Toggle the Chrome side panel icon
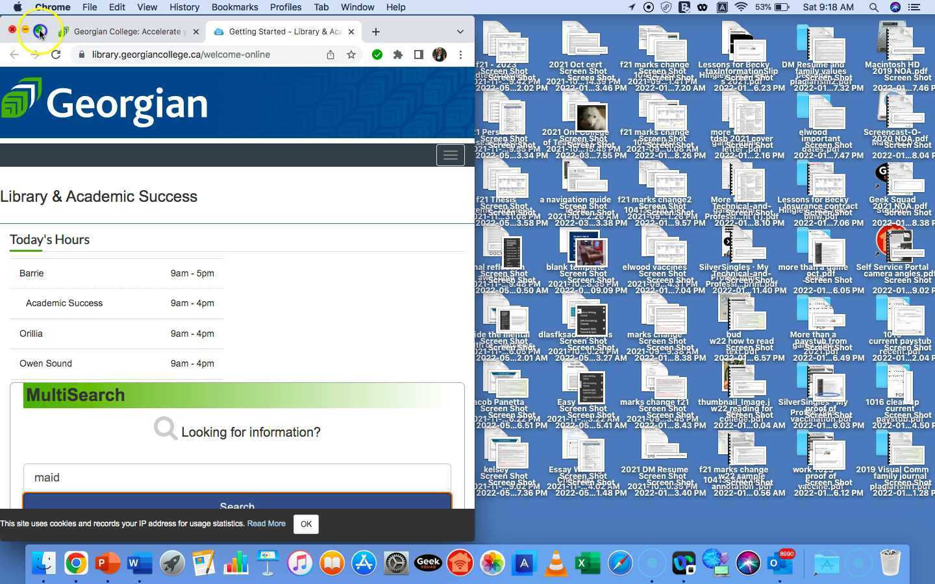935x584 pixels. pos(419,55)
